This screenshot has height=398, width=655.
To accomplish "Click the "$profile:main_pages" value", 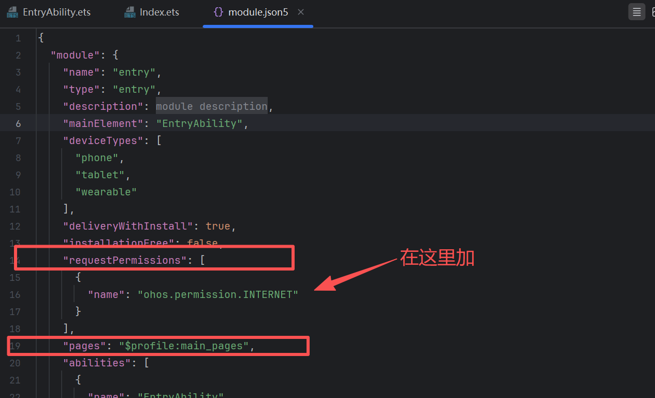I will click(x=184, y=346).
